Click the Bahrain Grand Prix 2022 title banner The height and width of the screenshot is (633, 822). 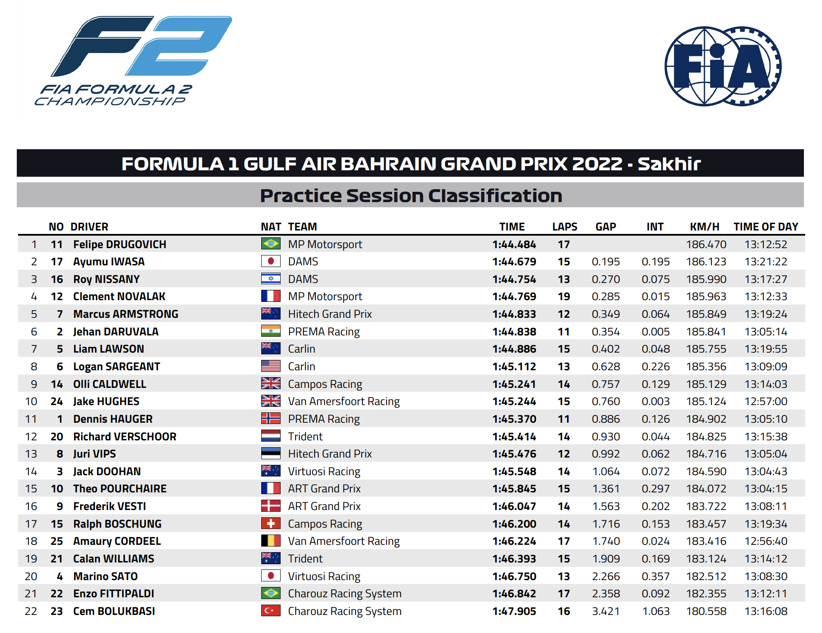411,163
